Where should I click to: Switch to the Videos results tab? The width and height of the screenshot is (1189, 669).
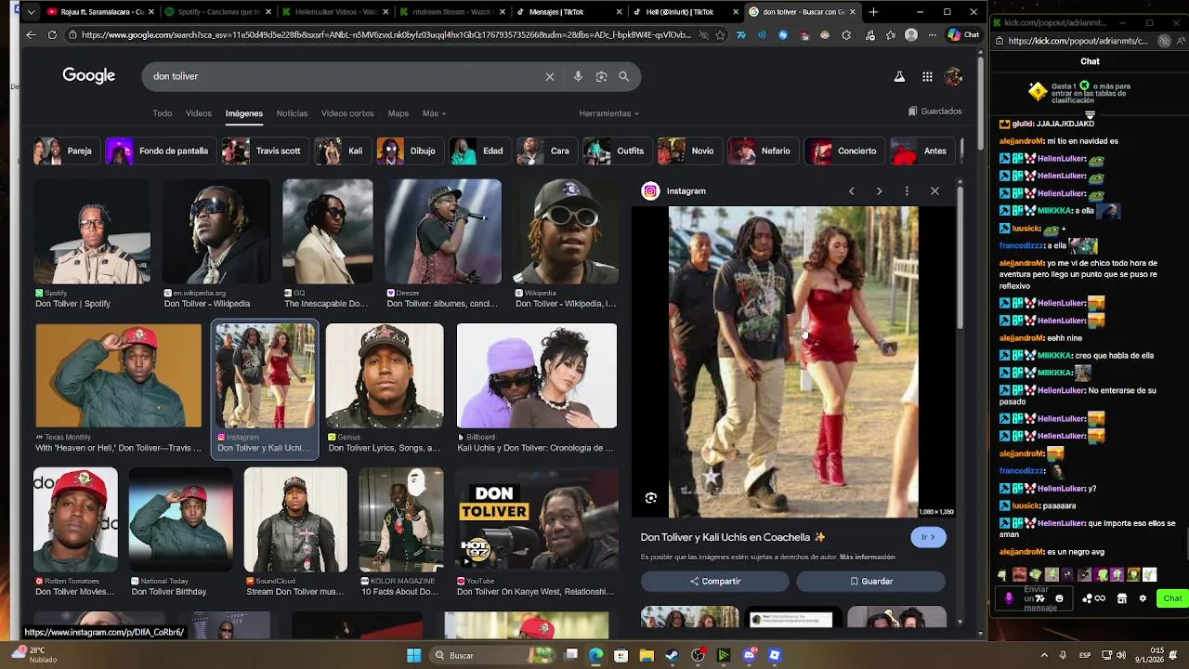199,113
